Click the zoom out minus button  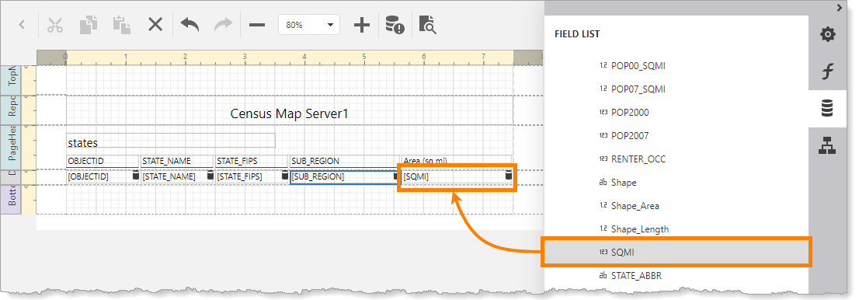pos(257,25)
